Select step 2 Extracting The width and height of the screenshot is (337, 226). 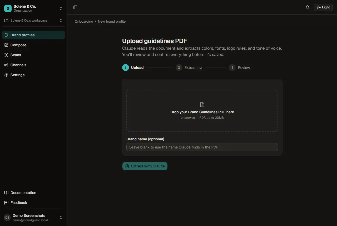click(x=189, y=68)
